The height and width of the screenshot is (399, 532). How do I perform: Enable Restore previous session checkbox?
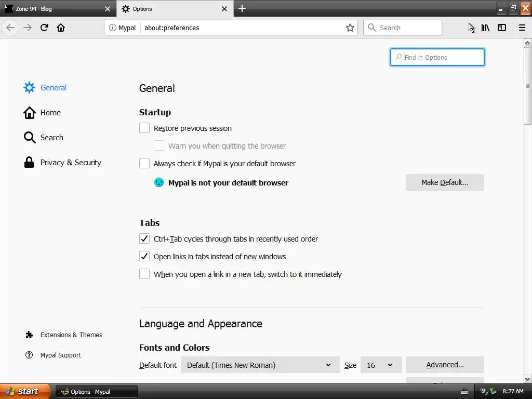[144, 128]
